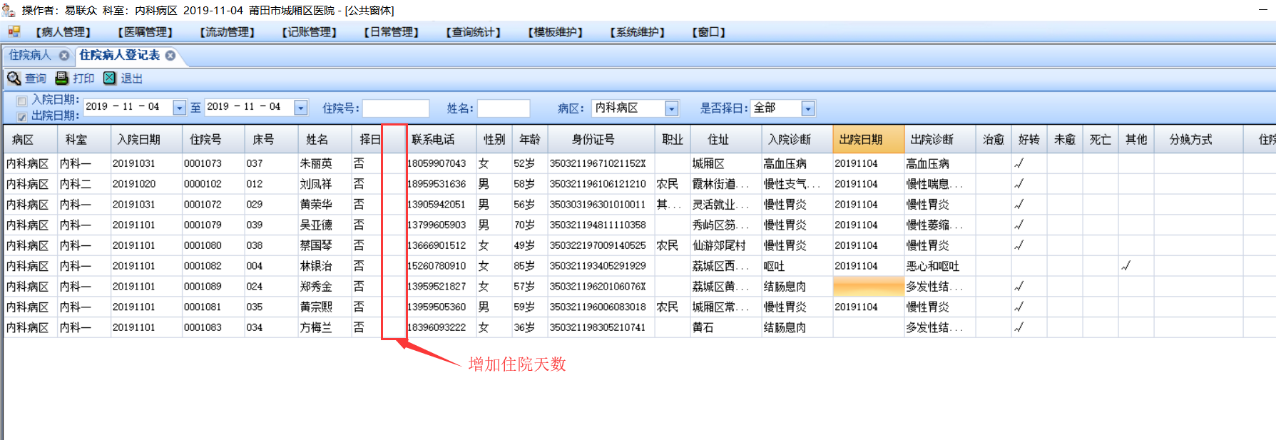Click the 退出 button label

coord(131,78)
